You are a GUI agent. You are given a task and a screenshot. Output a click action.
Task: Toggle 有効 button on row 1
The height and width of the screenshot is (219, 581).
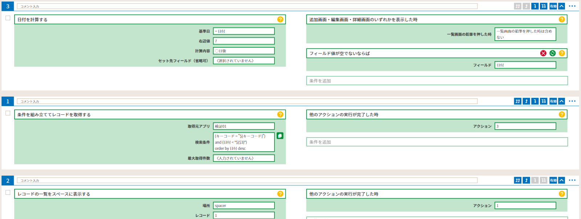[x=553, y=101]
